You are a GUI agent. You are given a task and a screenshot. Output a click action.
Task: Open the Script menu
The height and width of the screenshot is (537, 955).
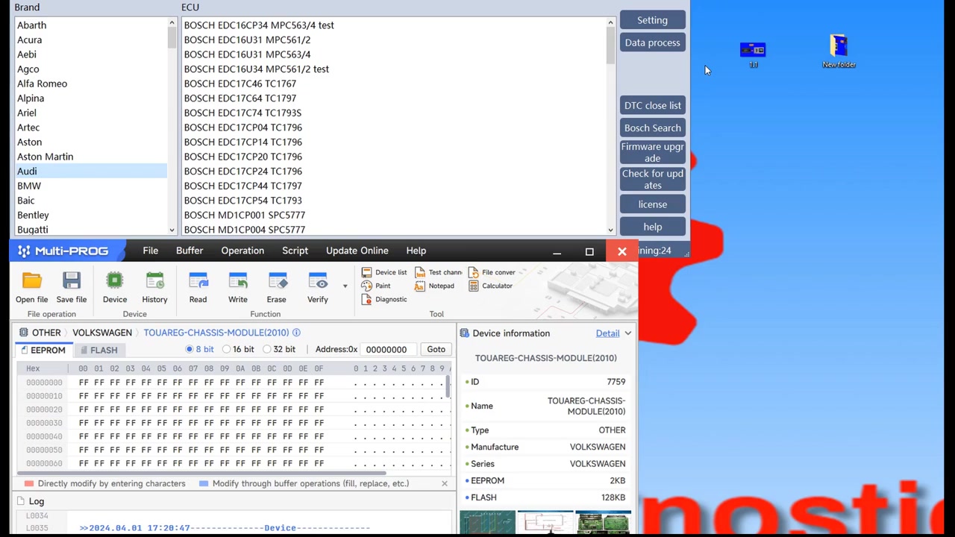295,251
